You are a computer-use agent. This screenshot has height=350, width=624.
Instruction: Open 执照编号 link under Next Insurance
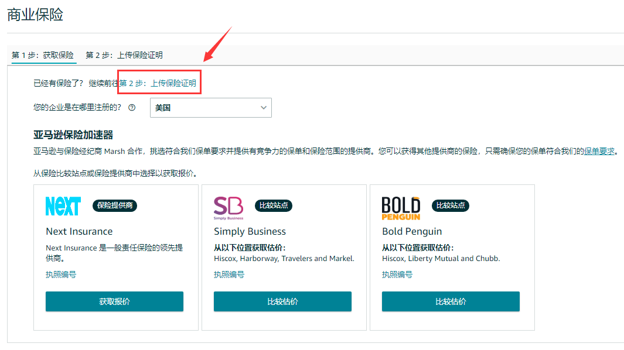(61, 274)
